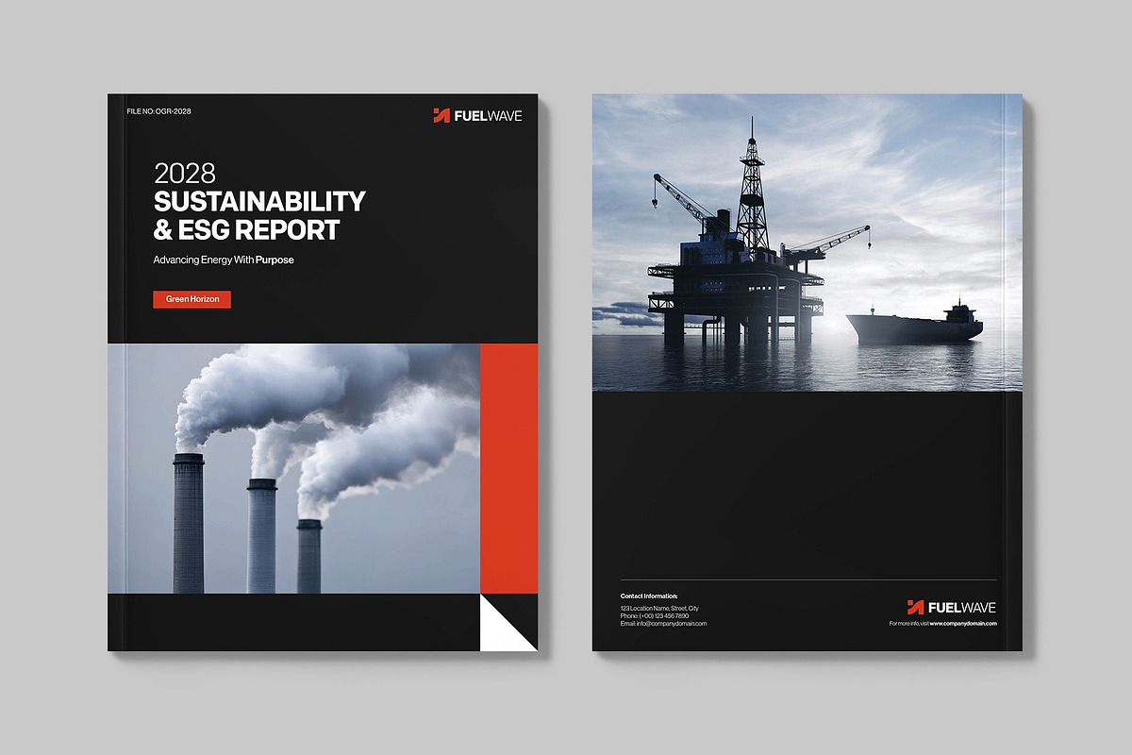Click the red Fuelwave logo mark on front cover
The height and width of the screenshot is (755, 1132).
pos(441,115)
